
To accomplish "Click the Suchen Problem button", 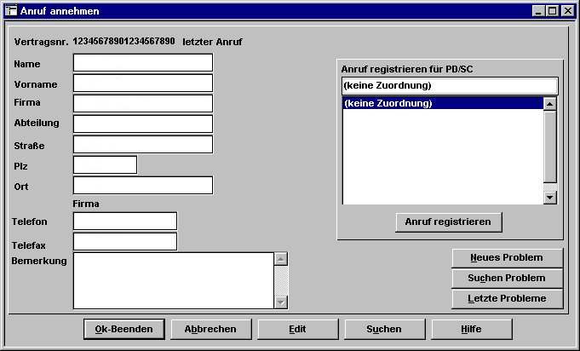I will click(508, 278).
